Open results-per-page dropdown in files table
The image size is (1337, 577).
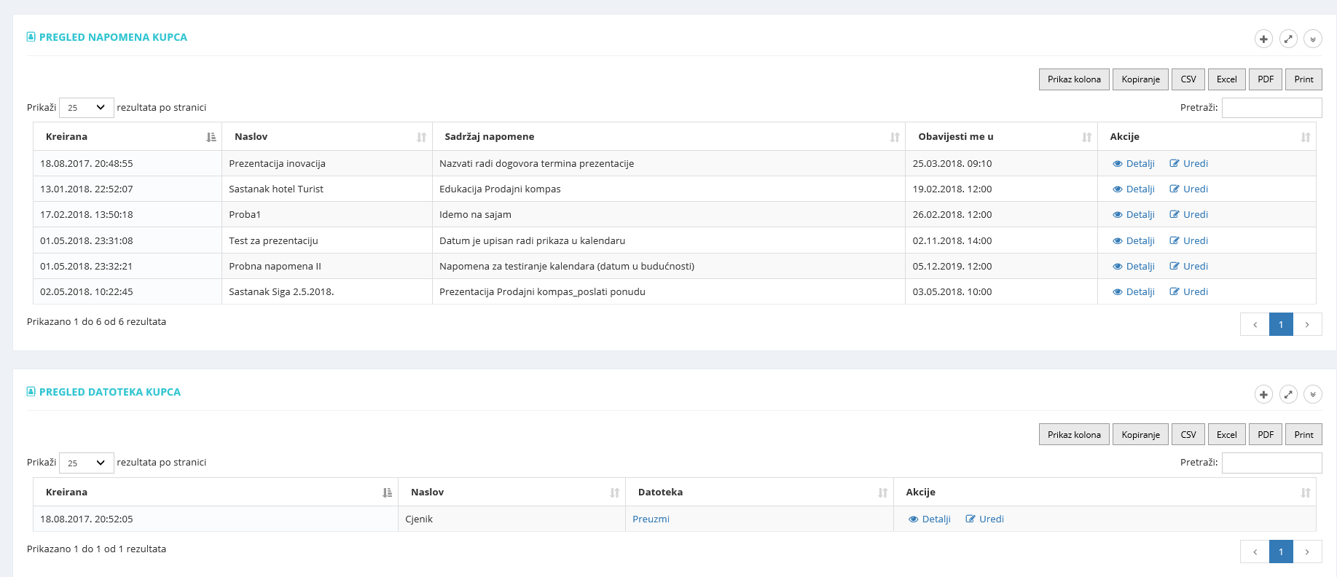(x=87, y=463)
